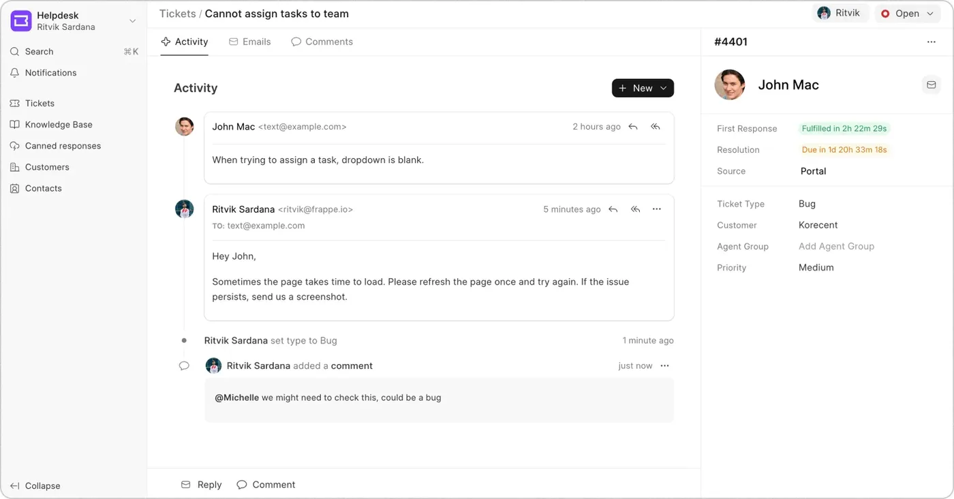Screen dimensions: 954x499
Task: Click reply-all arrow on John Mac's email
Action: 656,126
